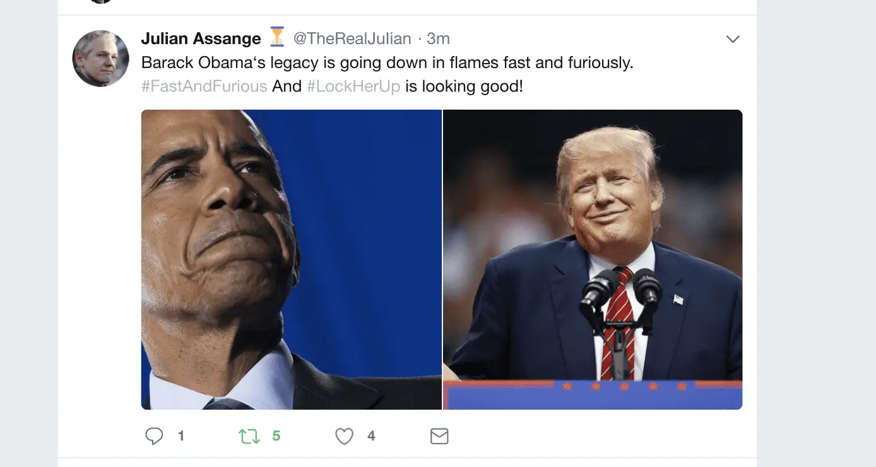Click the hourglass emoji beside the name

pyautogui.click(x=277, y=37)
